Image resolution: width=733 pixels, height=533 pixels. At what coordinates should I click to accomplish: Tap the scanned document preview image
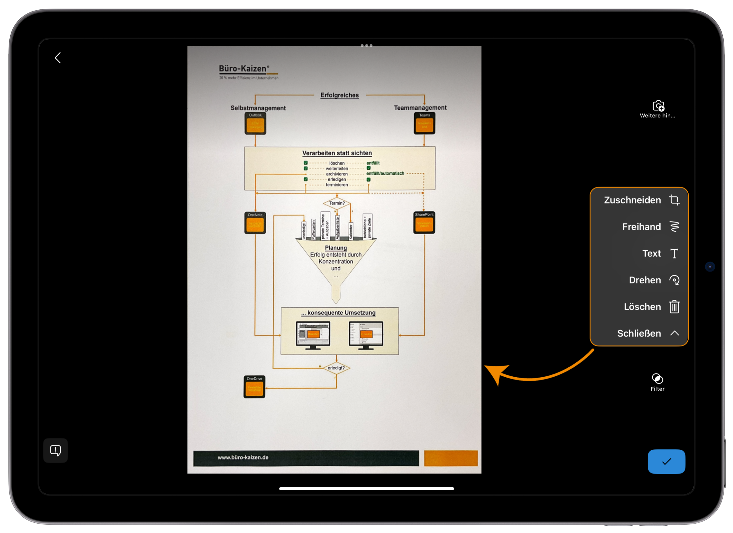click(334, 260)
